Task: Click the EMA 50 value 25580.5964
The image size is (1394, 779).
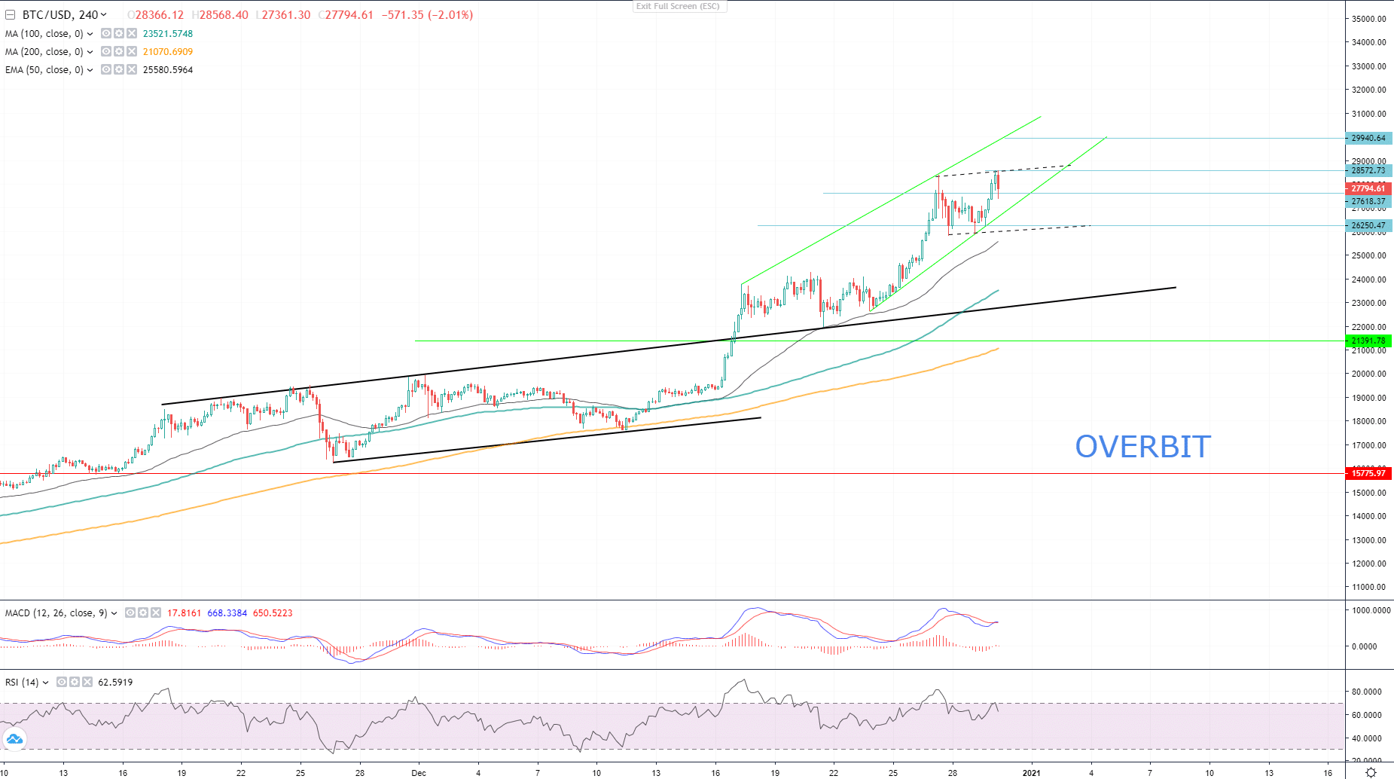Action: point(168,70)
